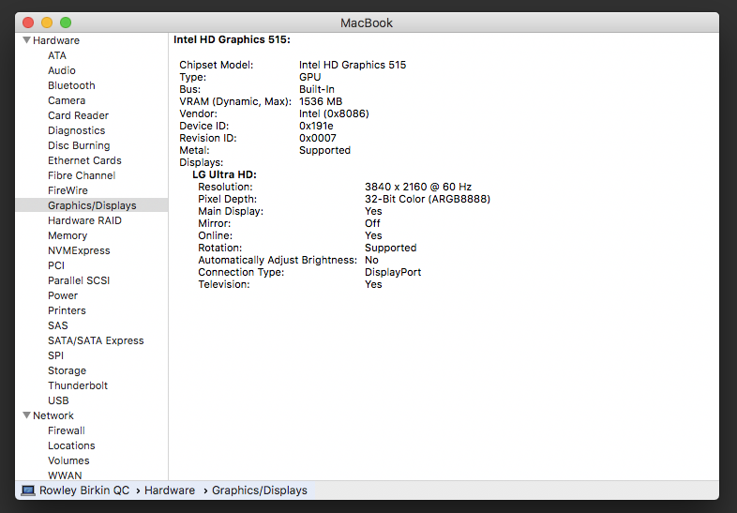This screenshot has height=513, width=737.
Task: Click Hardware in the path bar
Action: coord(169,490)
